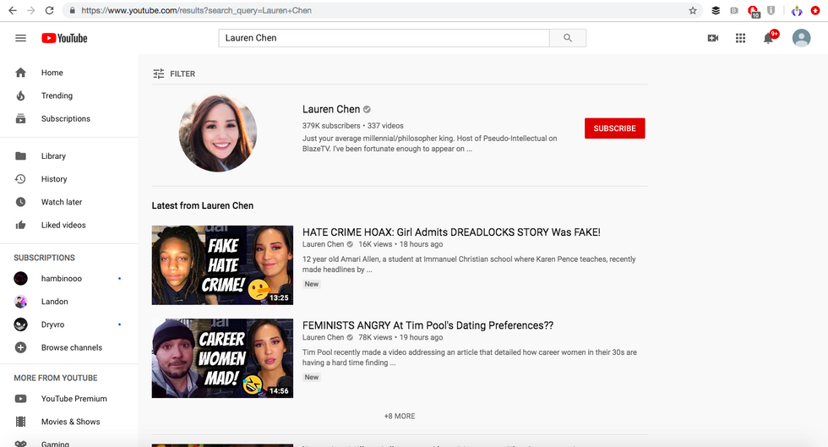Expand the +8 MORE videos
This screenshot has height=447, width=828.
(x=400, y=416)
